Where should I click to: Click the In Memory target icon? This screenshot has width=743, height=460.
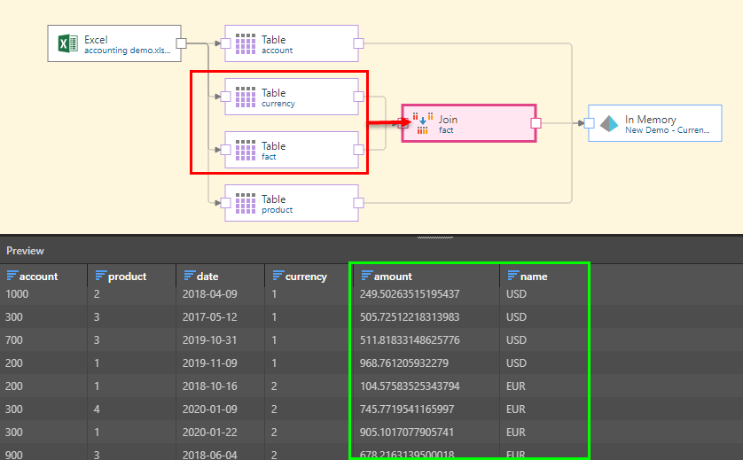pyautogui.click(x=608, y=123)
